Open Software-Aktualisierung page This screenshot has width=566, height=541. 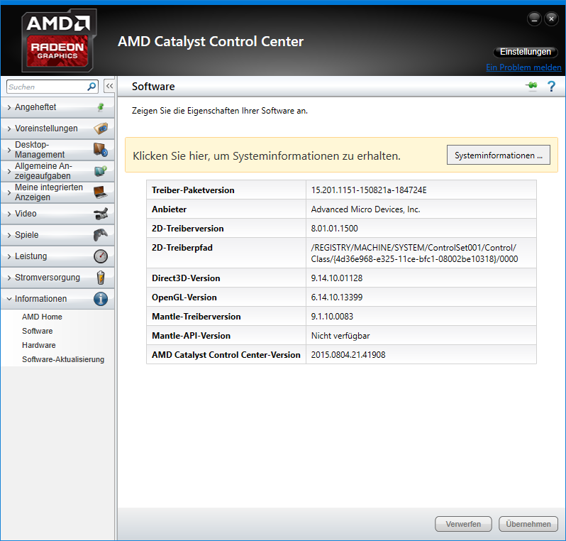click(x=63, y=359)
